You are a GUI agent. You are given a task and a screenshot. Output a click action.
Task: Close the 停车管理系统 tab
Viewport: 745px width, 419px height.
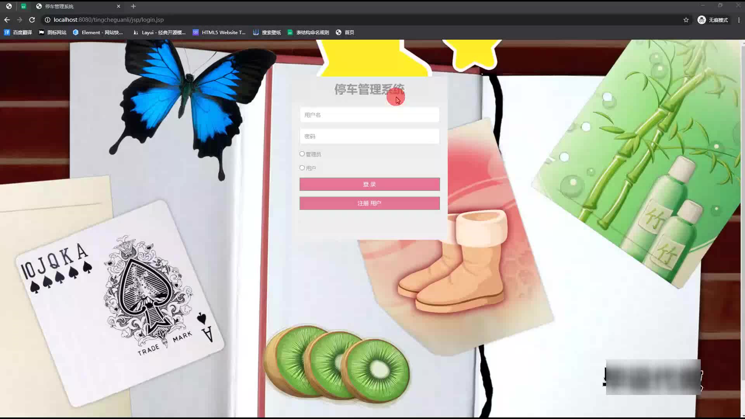tap(119, 6)
